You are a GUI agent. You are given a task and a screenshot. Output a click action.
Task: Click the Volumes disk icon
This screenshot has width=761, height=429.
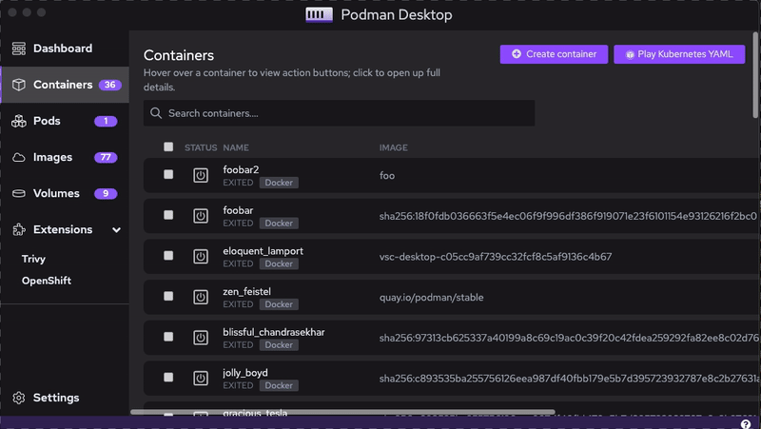pos(18,193)
